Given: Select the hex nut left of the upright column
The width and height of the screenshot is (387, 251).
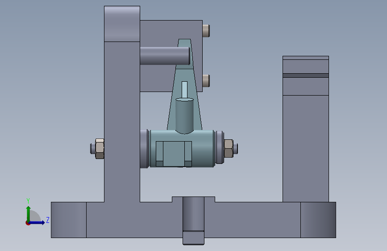Looking at the screenshot, I should tap(100, 148).
